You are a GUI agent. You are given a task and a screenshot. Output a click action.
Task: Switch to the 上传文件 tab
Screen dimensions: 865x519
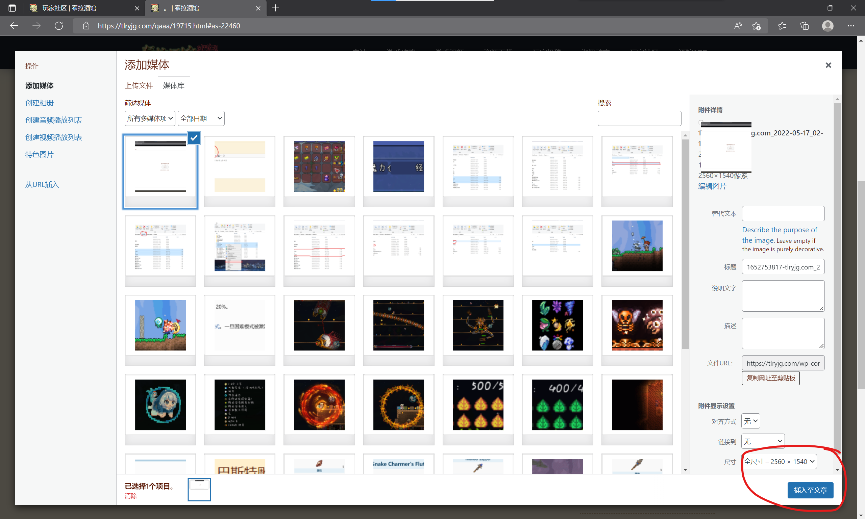pos(139,86)
